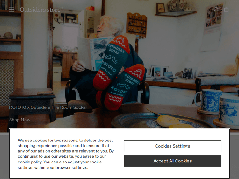This screenshot has height=179, width=239.
Task: Open the hamburger navigation menu
Action: 11,10
